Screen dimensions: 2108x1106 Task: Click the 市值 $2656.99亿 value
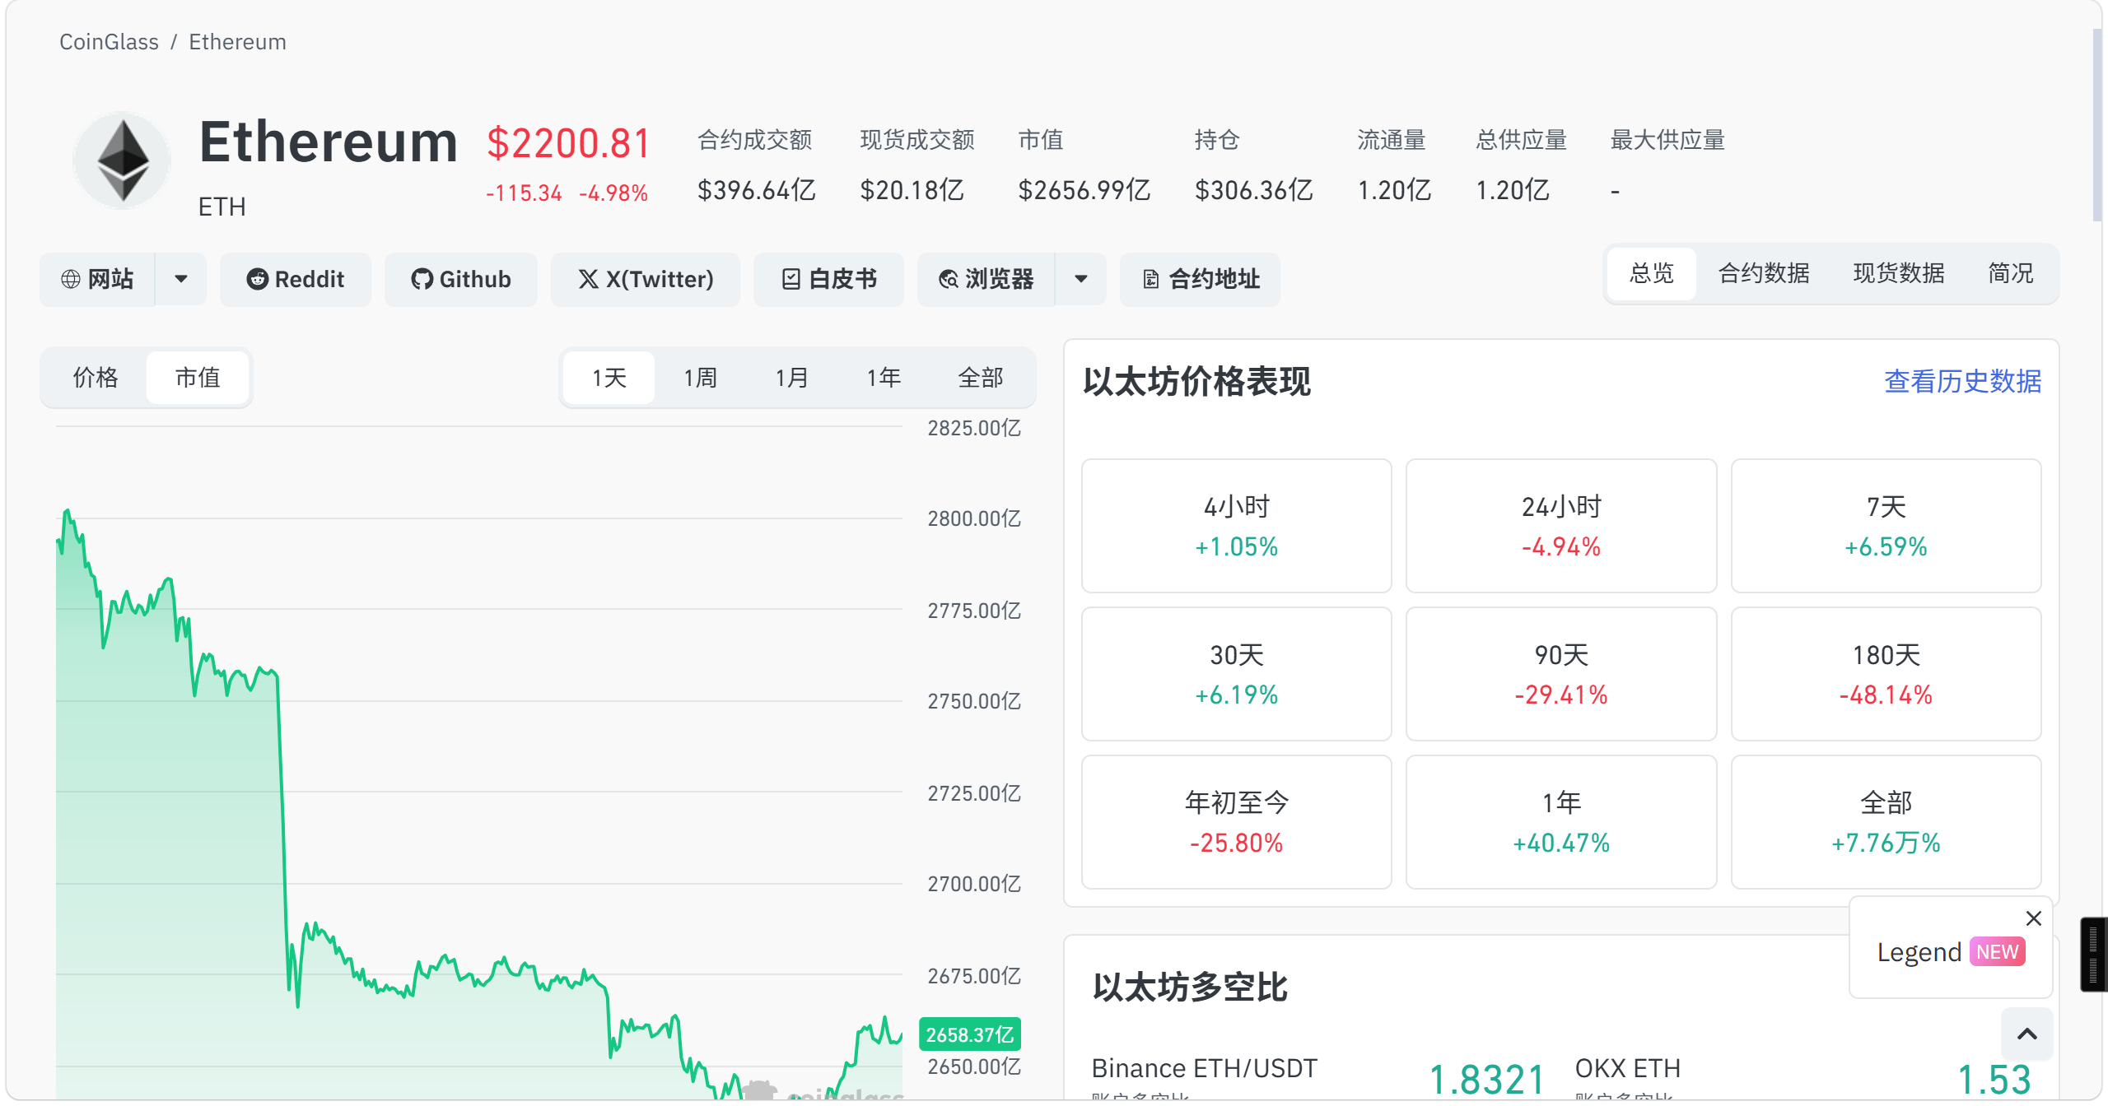[1084, 190]
